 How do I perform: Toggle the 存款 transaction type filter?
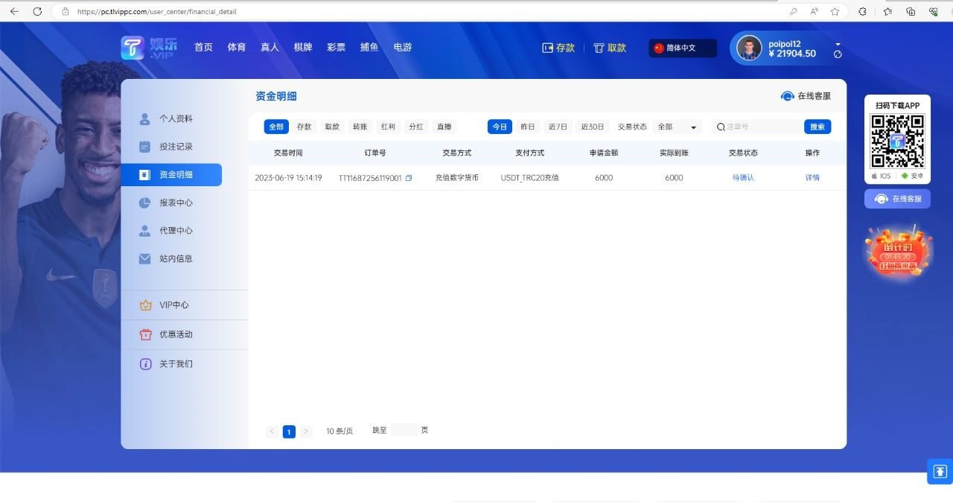point(304,127)
